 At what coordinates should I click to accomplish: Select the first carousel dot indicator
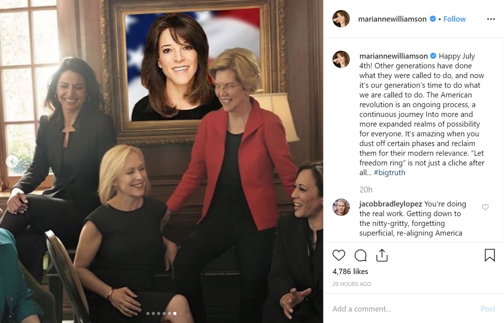pyautogui.click(x=148, y=313)
